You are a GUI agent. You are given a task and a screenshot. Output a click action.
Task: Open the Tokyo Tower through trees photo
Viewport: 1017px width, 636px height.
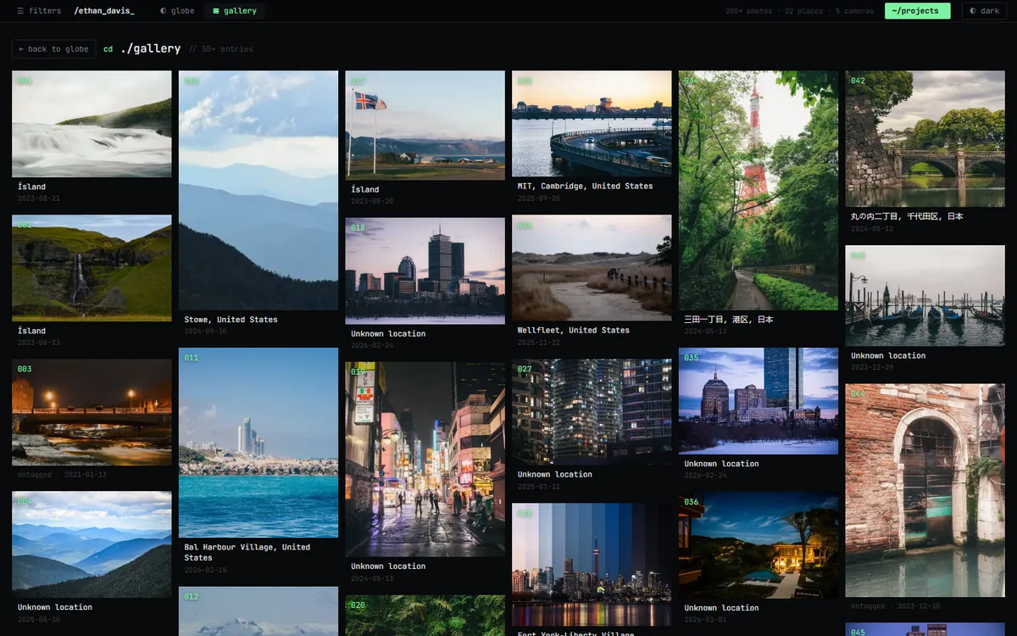(759, 190)
